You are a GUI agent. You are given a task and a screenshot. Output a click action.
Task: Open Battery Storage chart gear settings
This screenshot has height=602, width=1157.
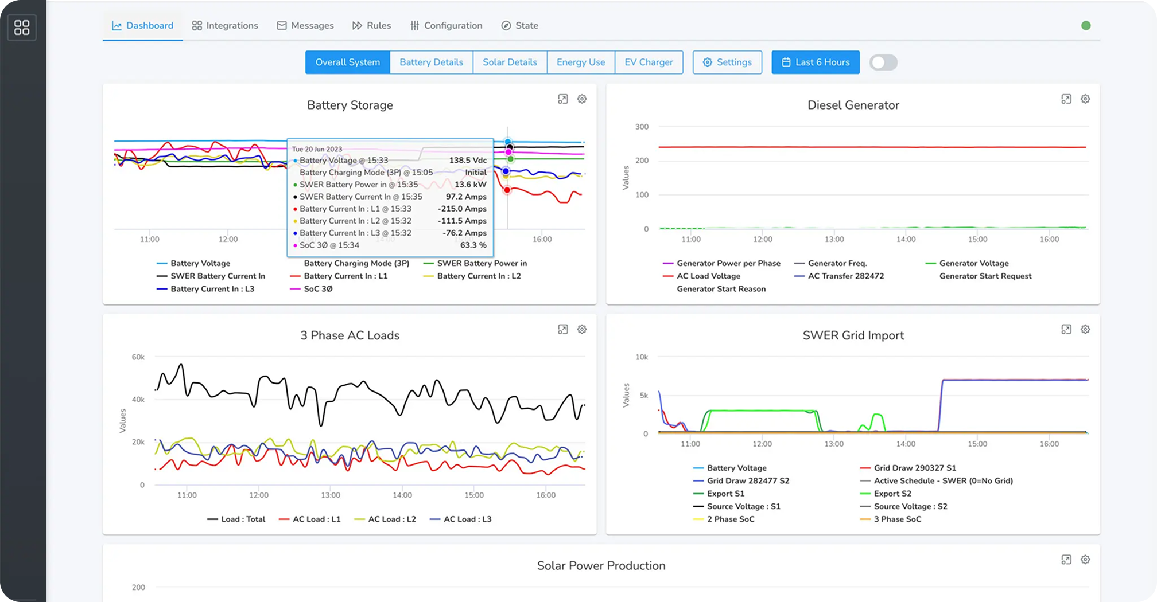coord(582,99)
